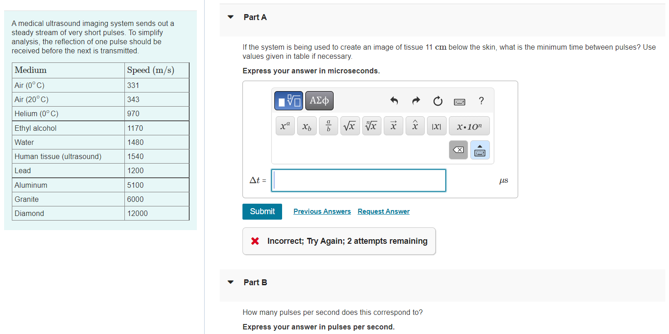Click 'Express your answer in pulses per second.'
The height and width of the screenshot is (334, 669).
(x=319, y=327)
